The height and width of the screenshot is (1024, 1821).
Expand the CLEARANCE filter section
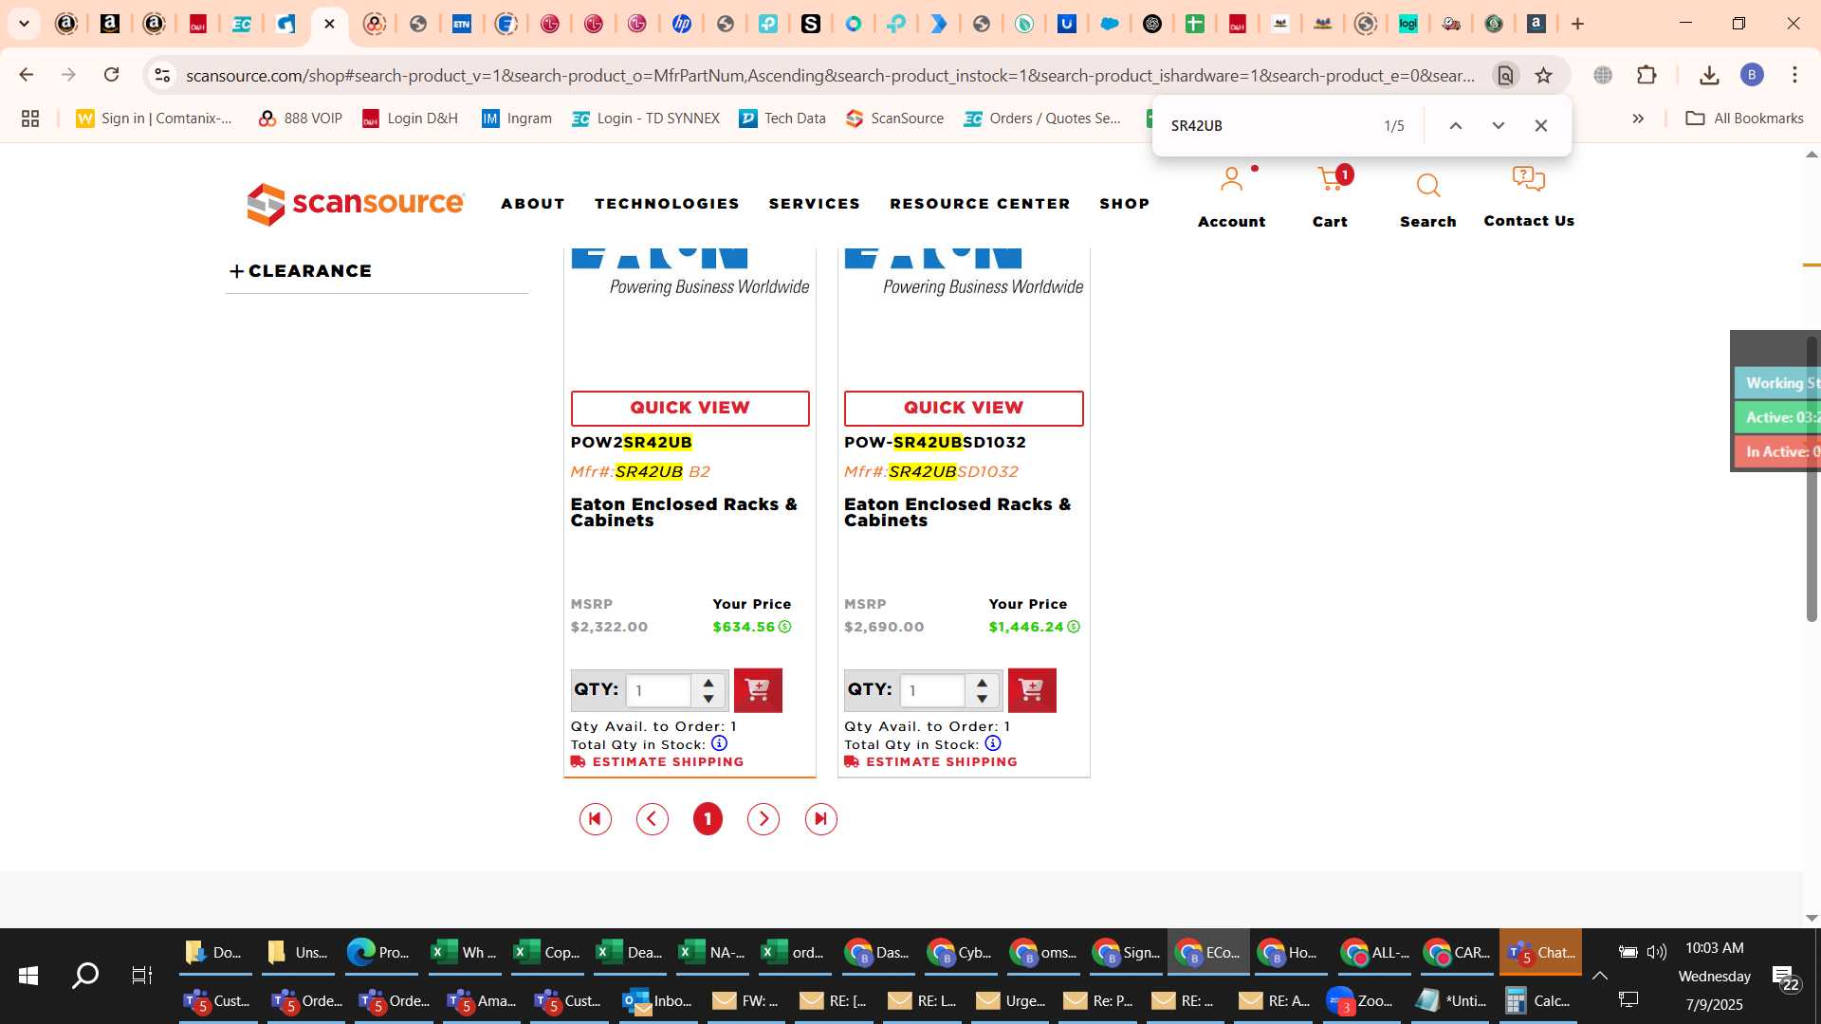[301, 271]
